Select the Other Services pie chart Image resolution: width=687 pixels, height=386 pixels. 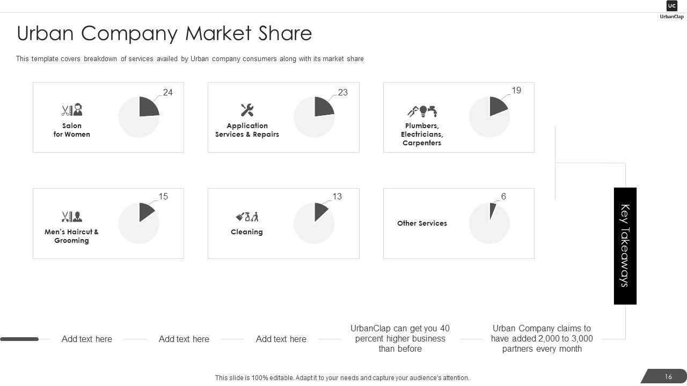(x=489, y=223)
